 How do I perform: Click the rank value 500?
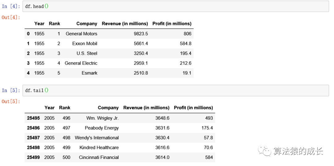point(66,157)
